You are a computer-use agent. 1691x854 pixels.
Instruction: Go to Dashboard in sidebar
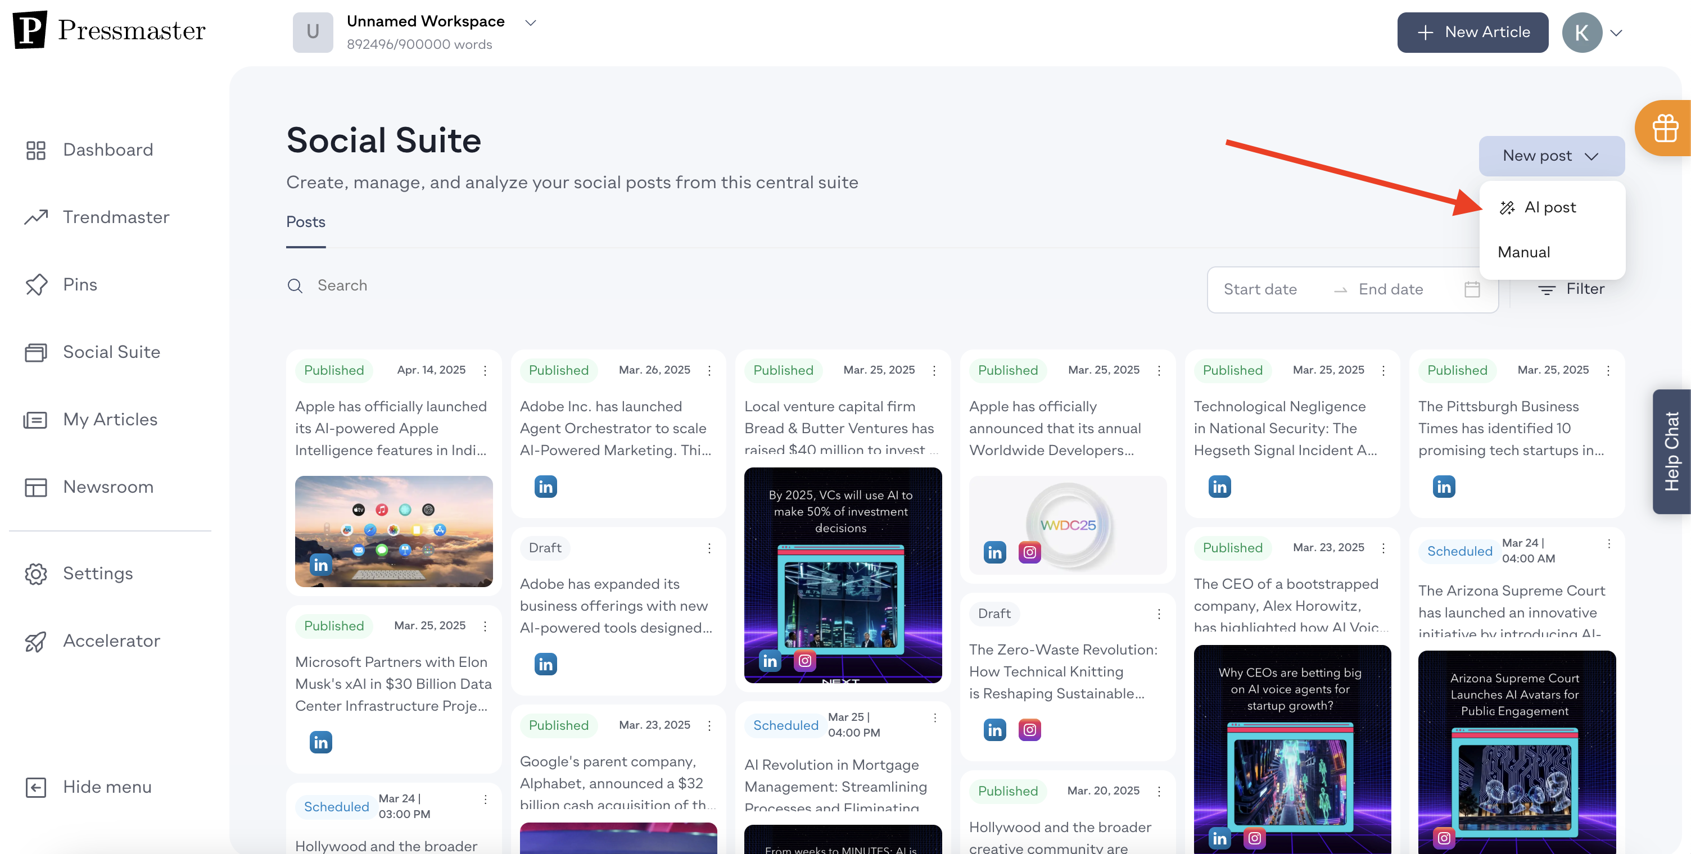108,150
